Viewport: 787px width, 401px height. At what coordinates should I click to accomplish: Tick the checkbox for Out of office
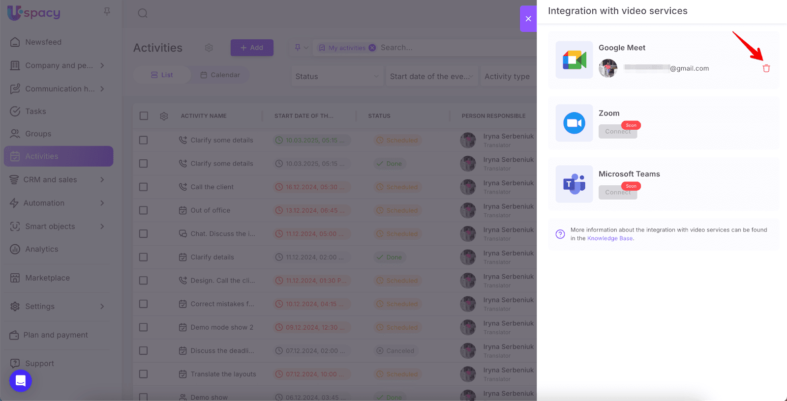pyautogui.click(x=144, y=210)
